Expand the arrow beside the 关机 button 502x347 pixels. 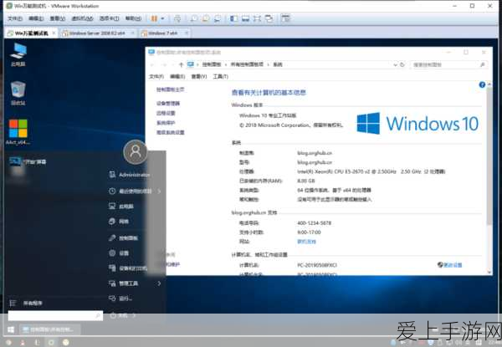[134, 315]
